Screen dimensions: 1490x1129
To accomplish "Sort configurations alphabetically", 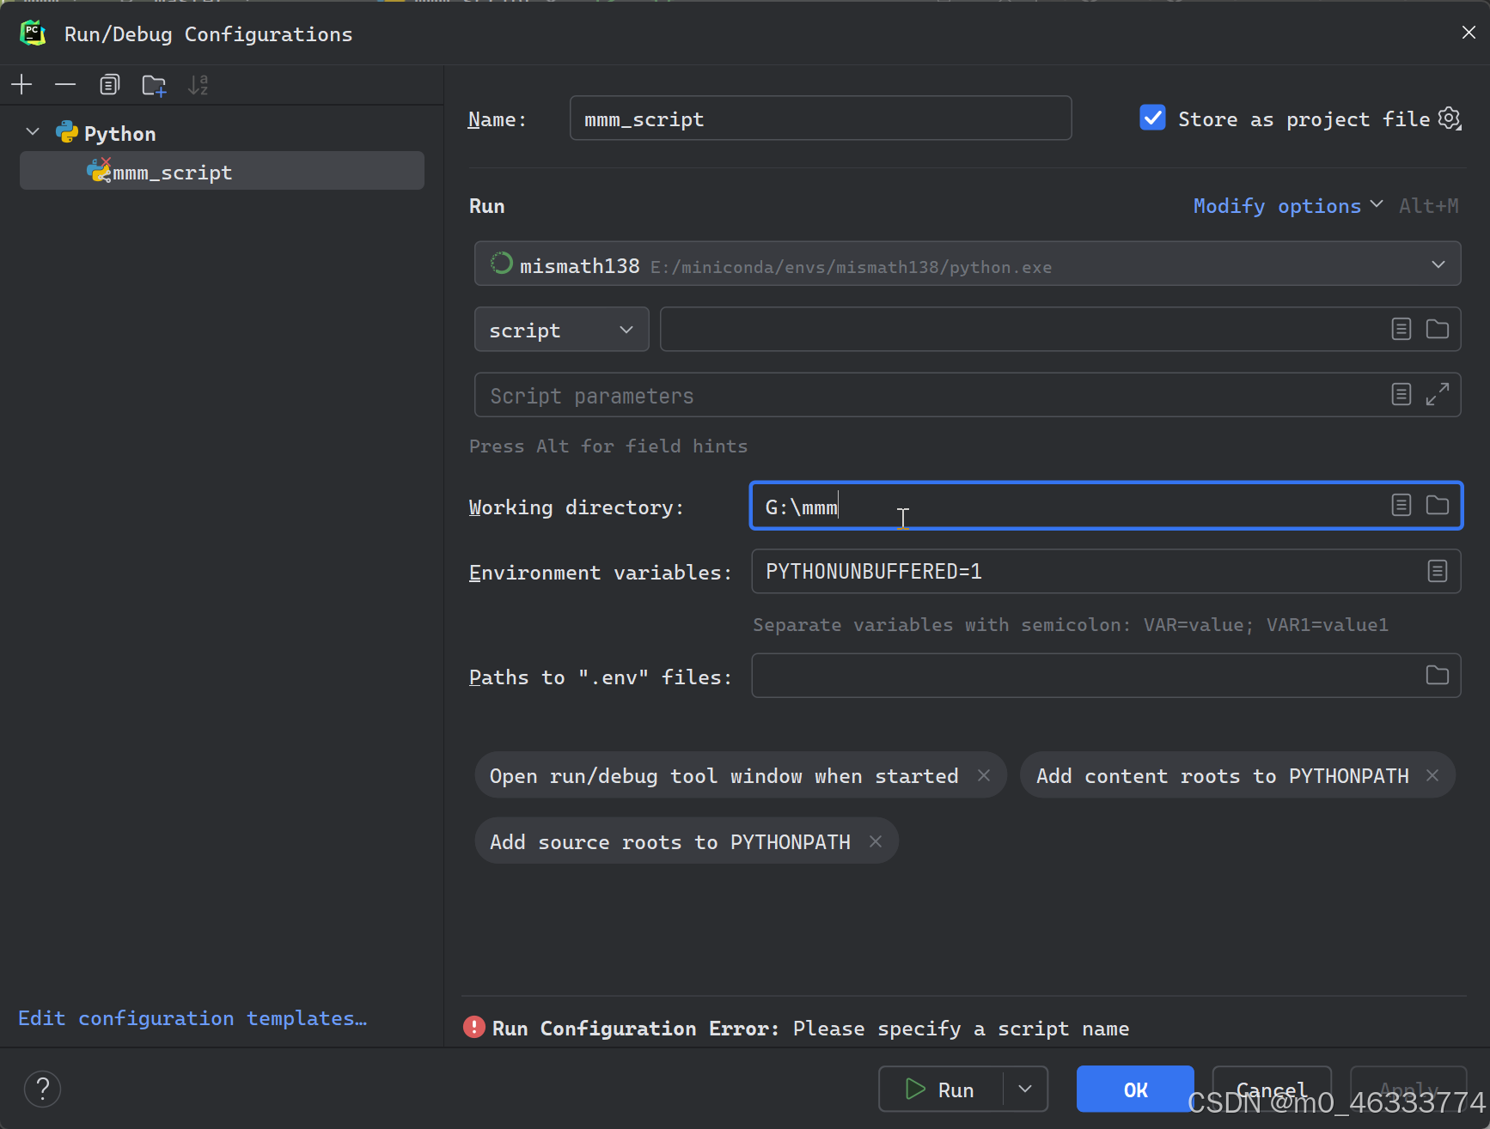I will tap(198, 85).
